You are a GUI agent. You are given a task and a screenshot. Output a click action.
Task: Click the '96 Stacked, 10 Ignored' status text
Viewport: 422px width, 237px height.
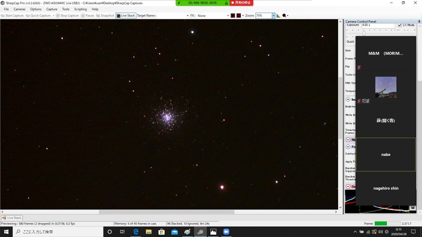coord(188,223)
